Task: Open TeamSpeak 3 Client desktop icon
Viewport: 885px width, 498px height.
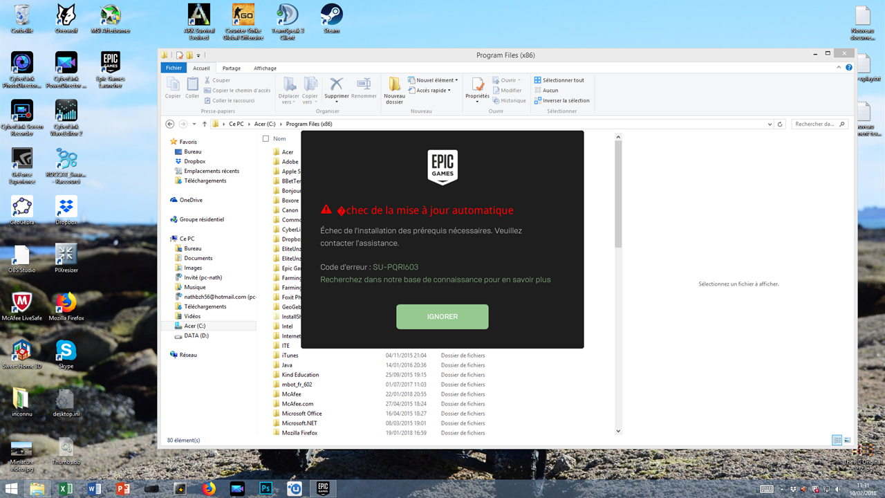Action: point(288,21)
